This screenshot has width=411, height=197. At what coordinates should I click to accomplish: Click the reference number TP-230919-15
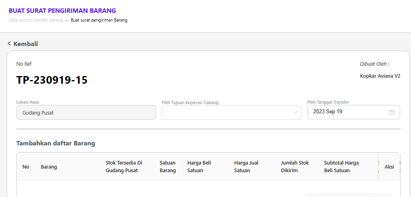pos(52,80)
